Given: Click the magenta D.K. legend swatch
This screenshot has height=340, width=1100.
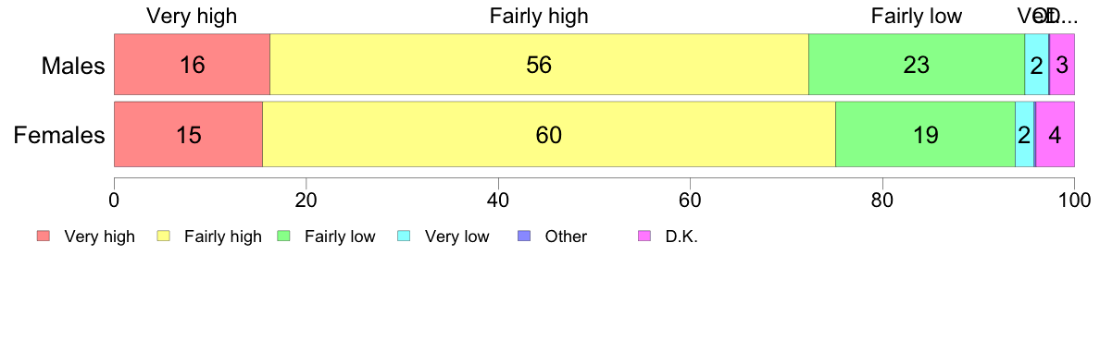Looking at the screenshot, I should click(644, 237).
